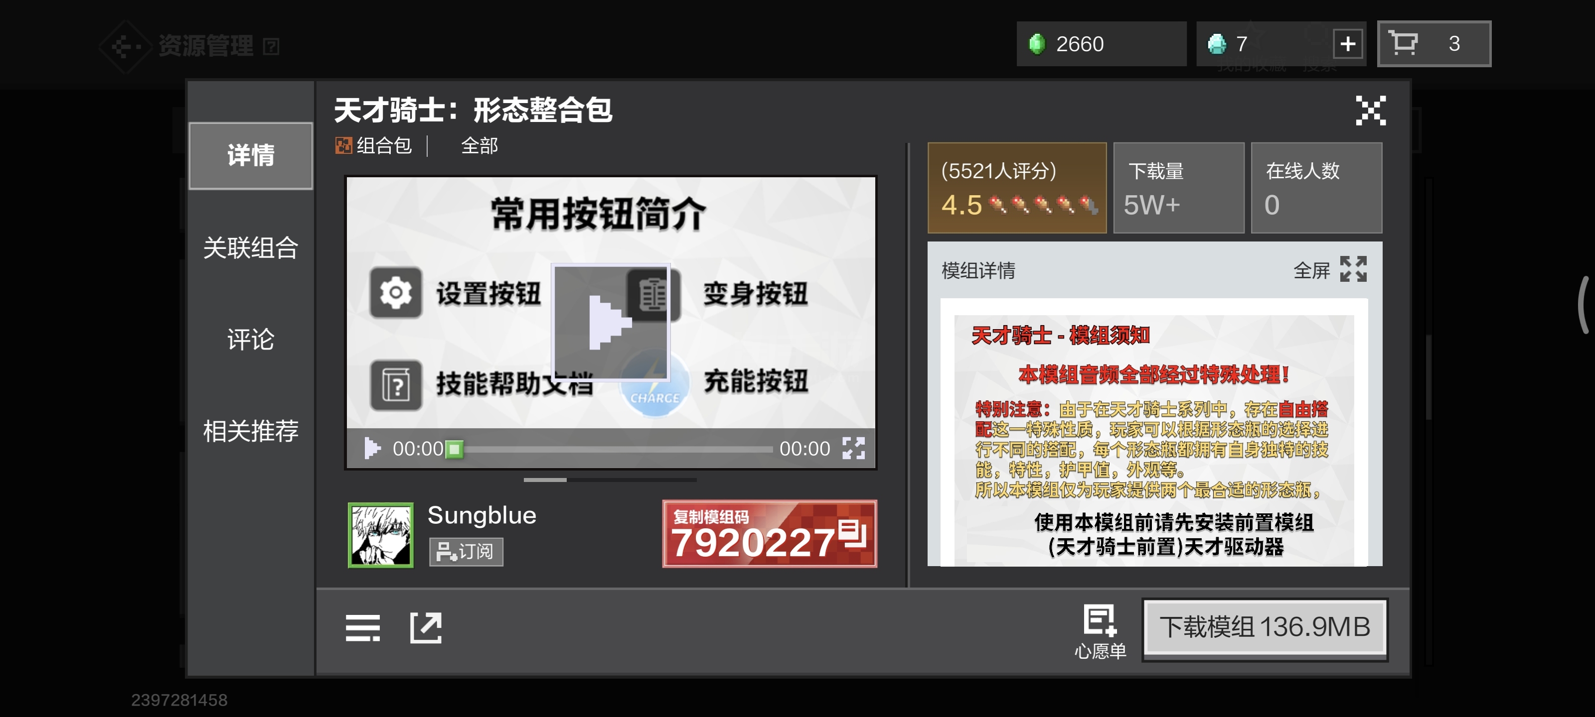This screenshot has height=717, width=1595.
Task: Click the emerald currency icon
Action: pyautogui.click(x=1037, y=44)
